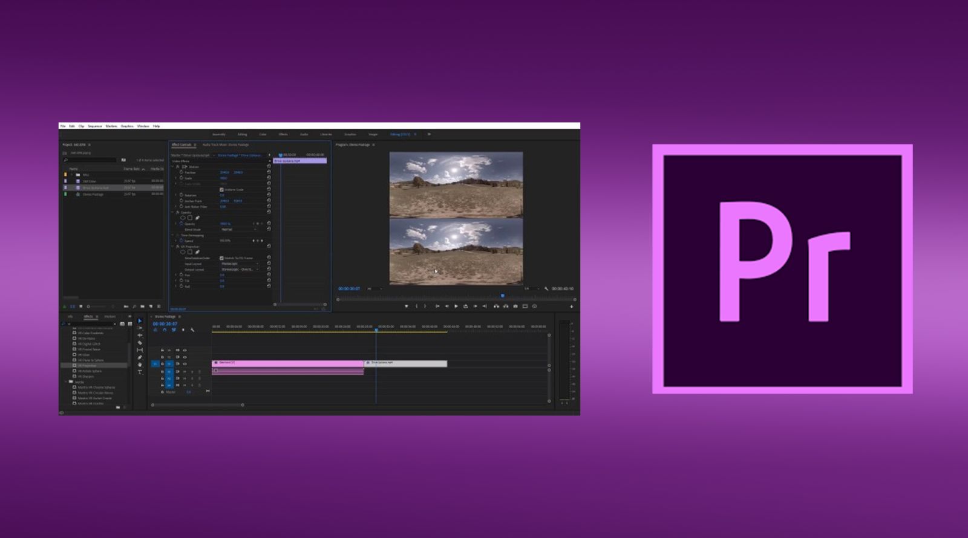Screen dimensions: 968x538
Task: Toggle the Uniform Scale checkbox
Action: coord(221,190)
